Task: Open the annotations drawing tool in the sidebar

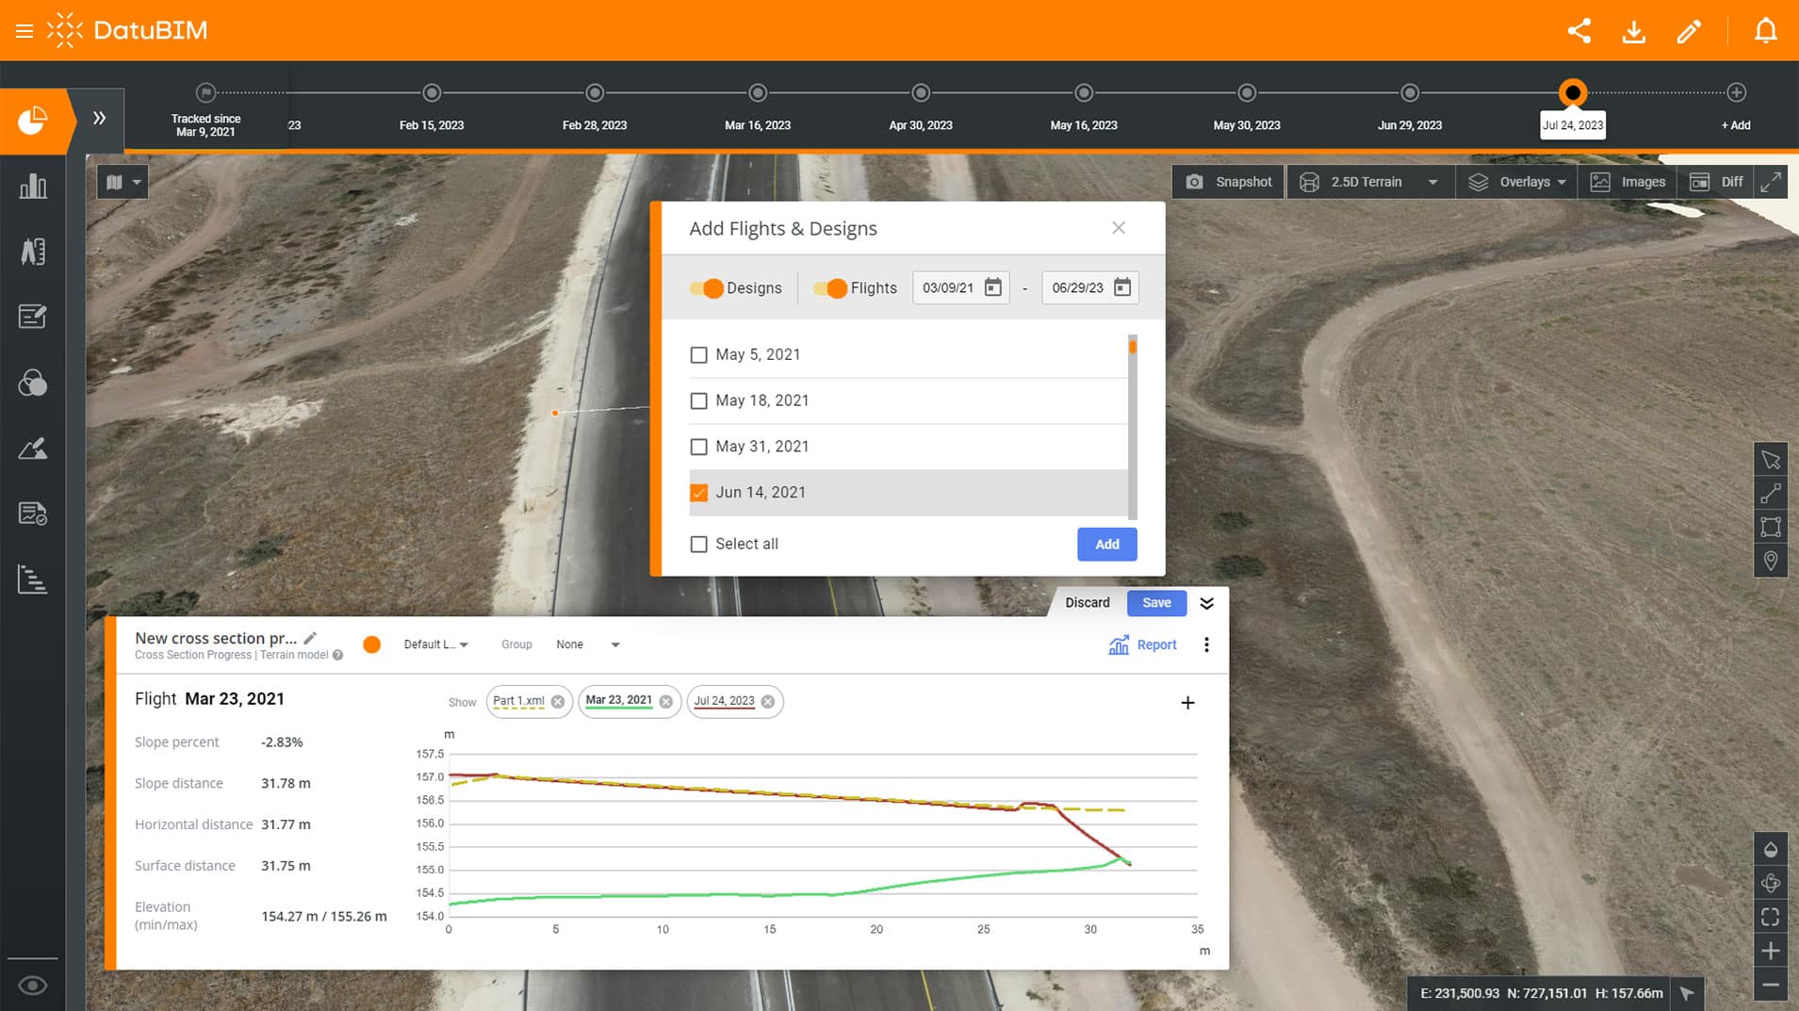Action: coord(33,317)
